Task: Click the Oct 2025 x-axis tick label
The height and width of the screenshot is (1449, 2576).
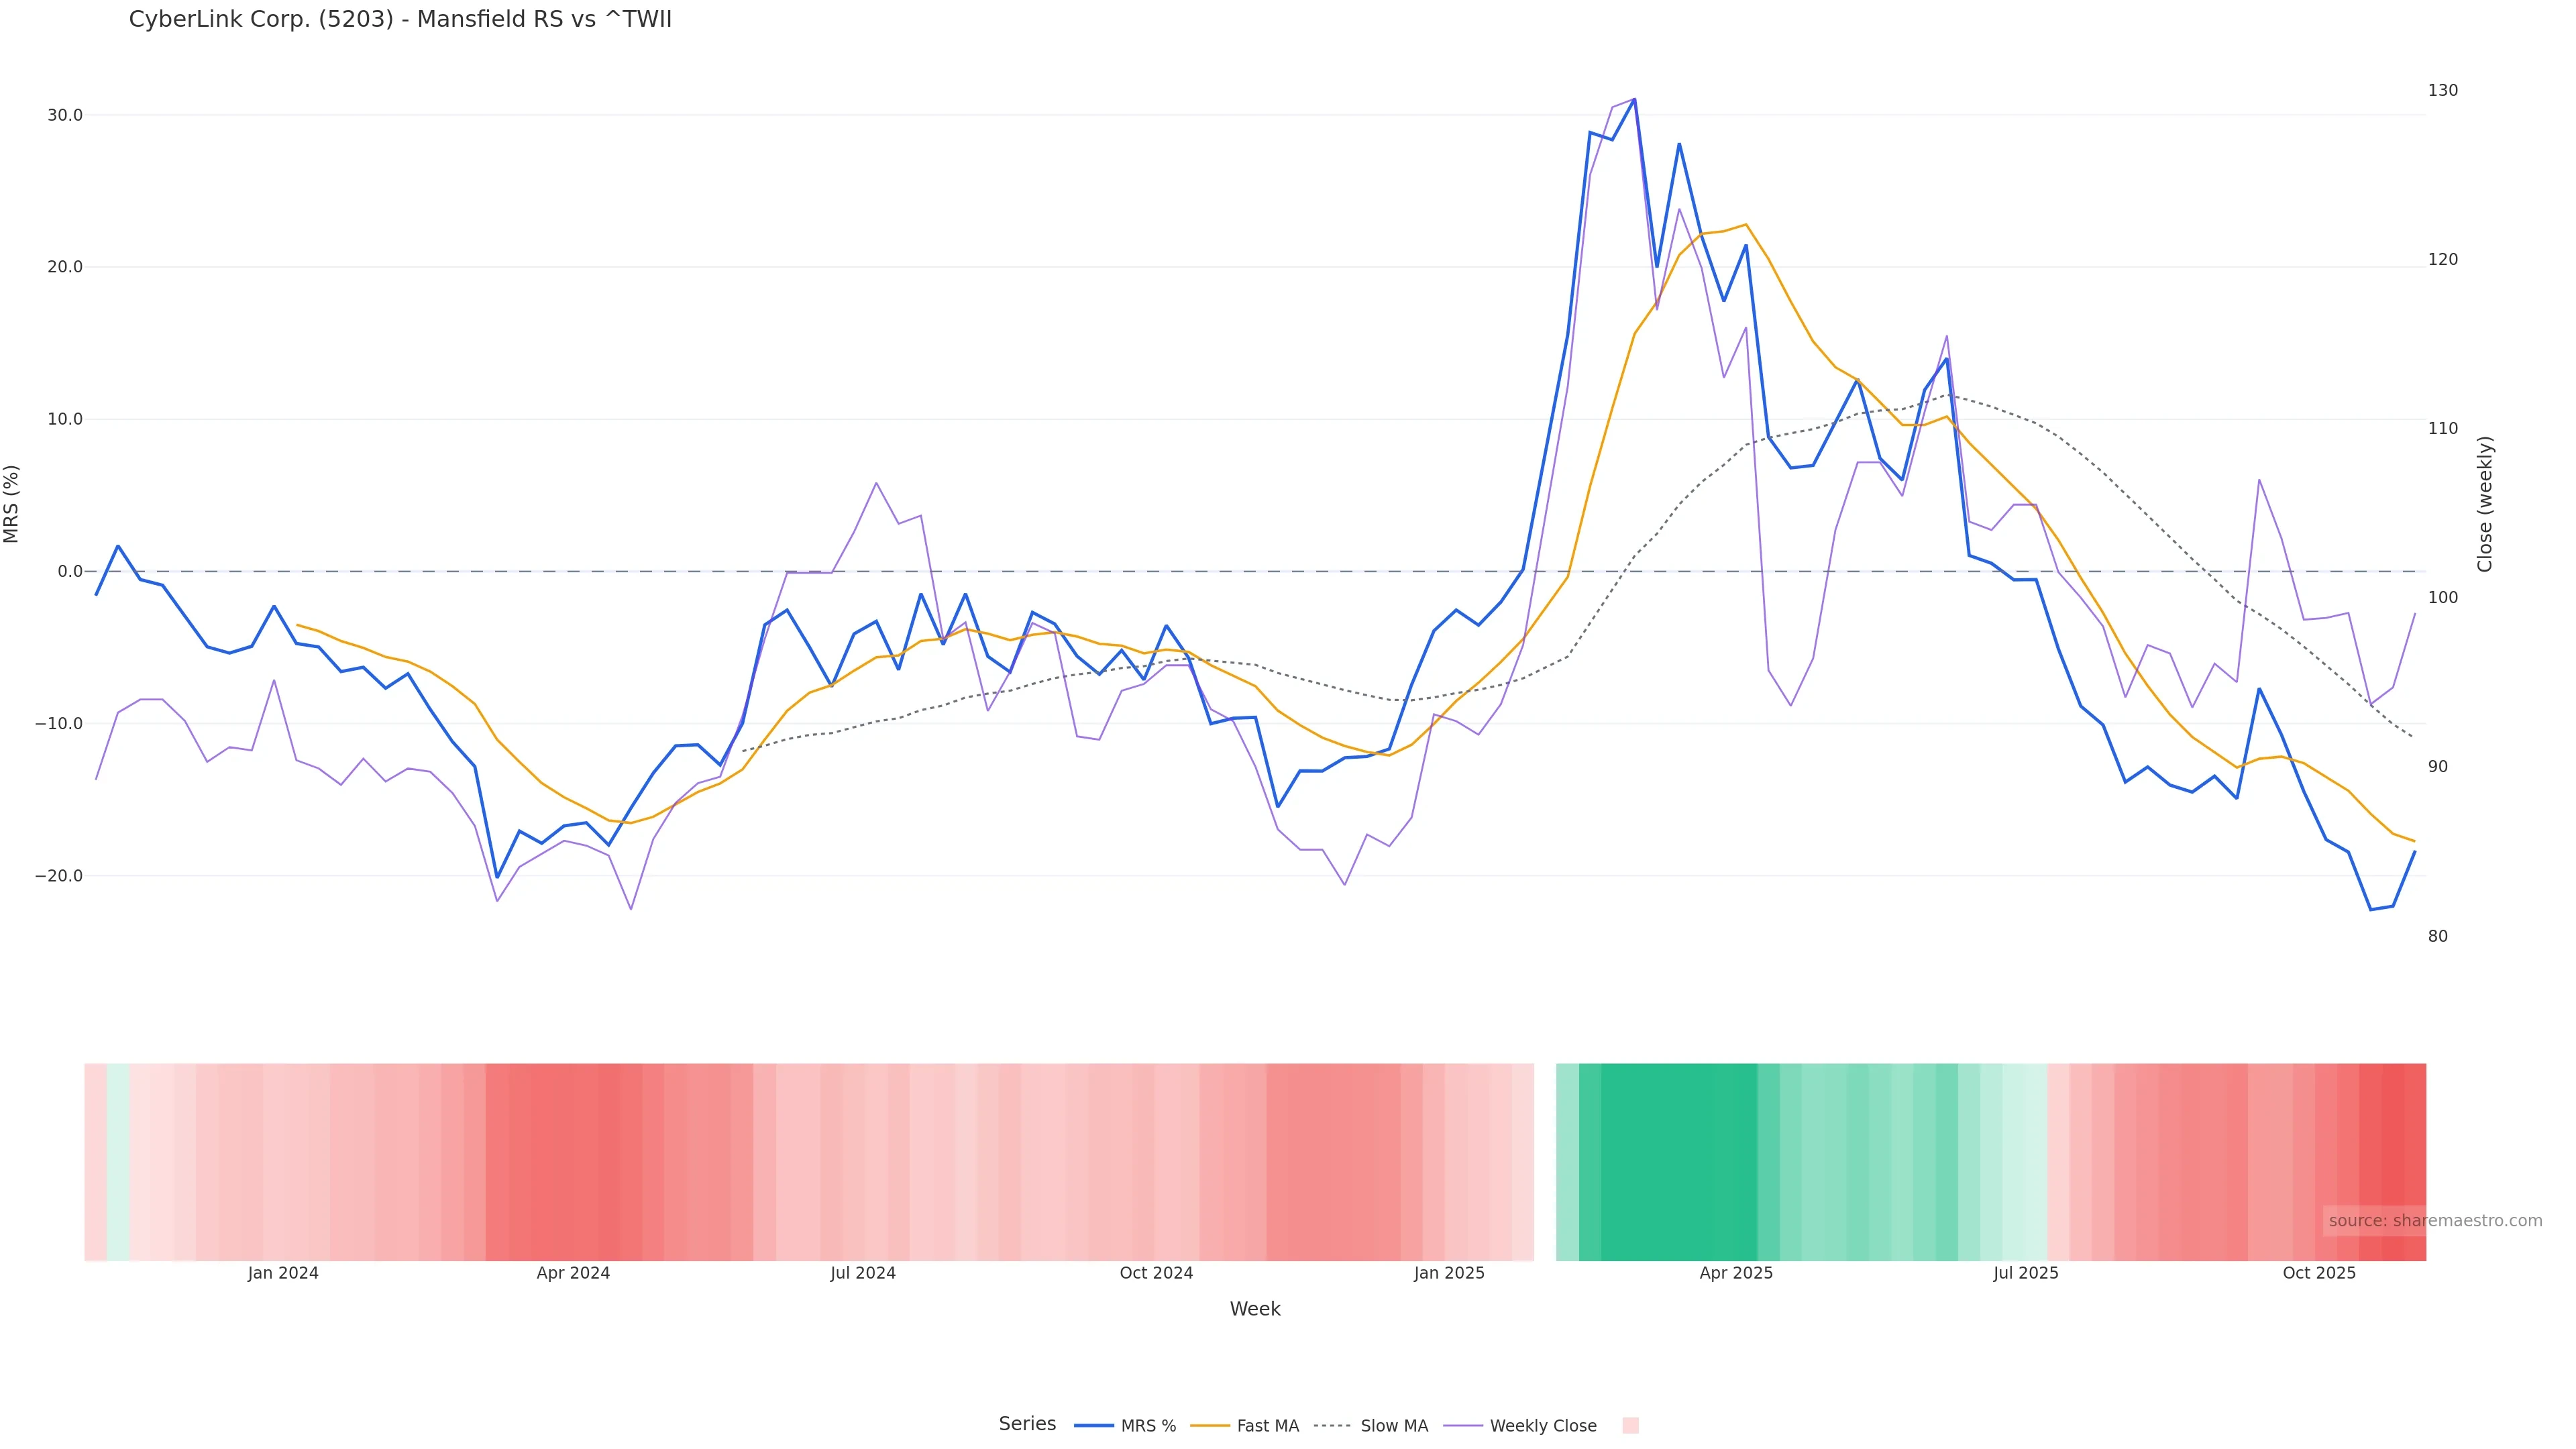Action: (2319, 1274)
